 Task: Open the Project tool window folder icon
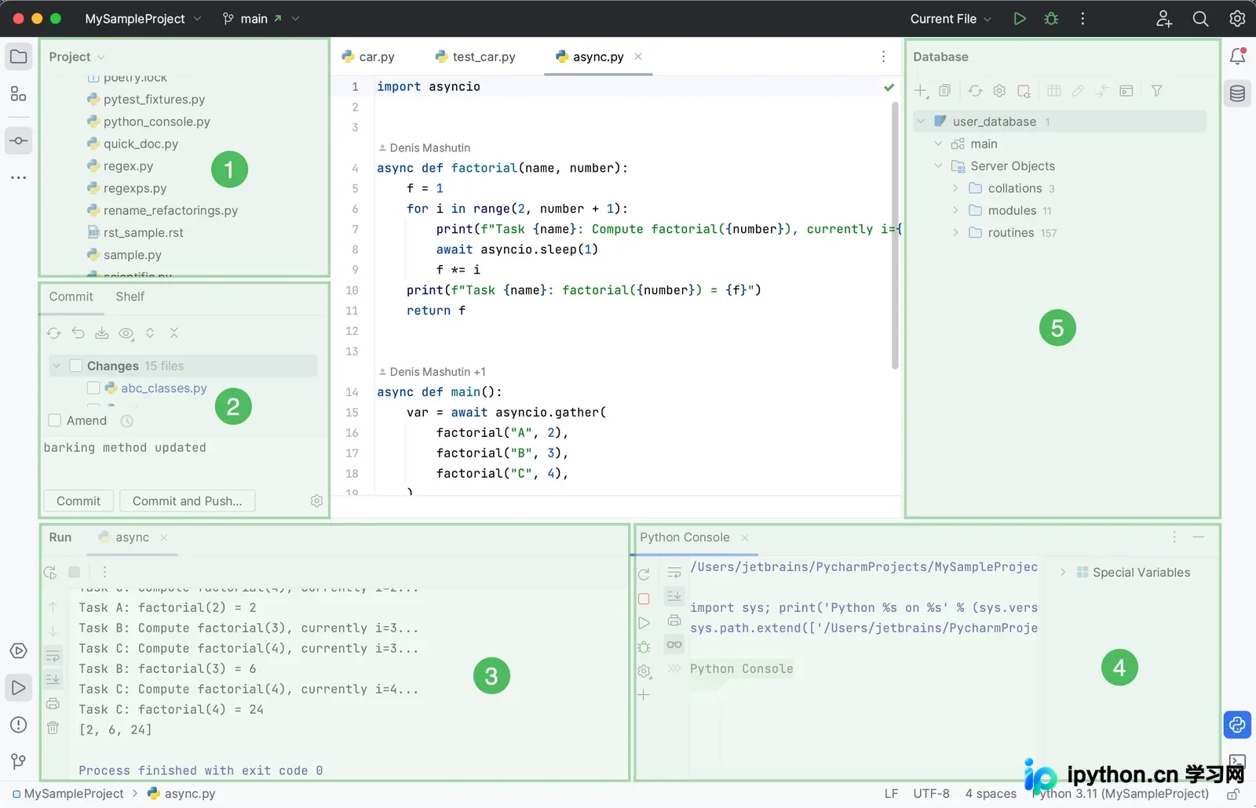tap(19, 56)
